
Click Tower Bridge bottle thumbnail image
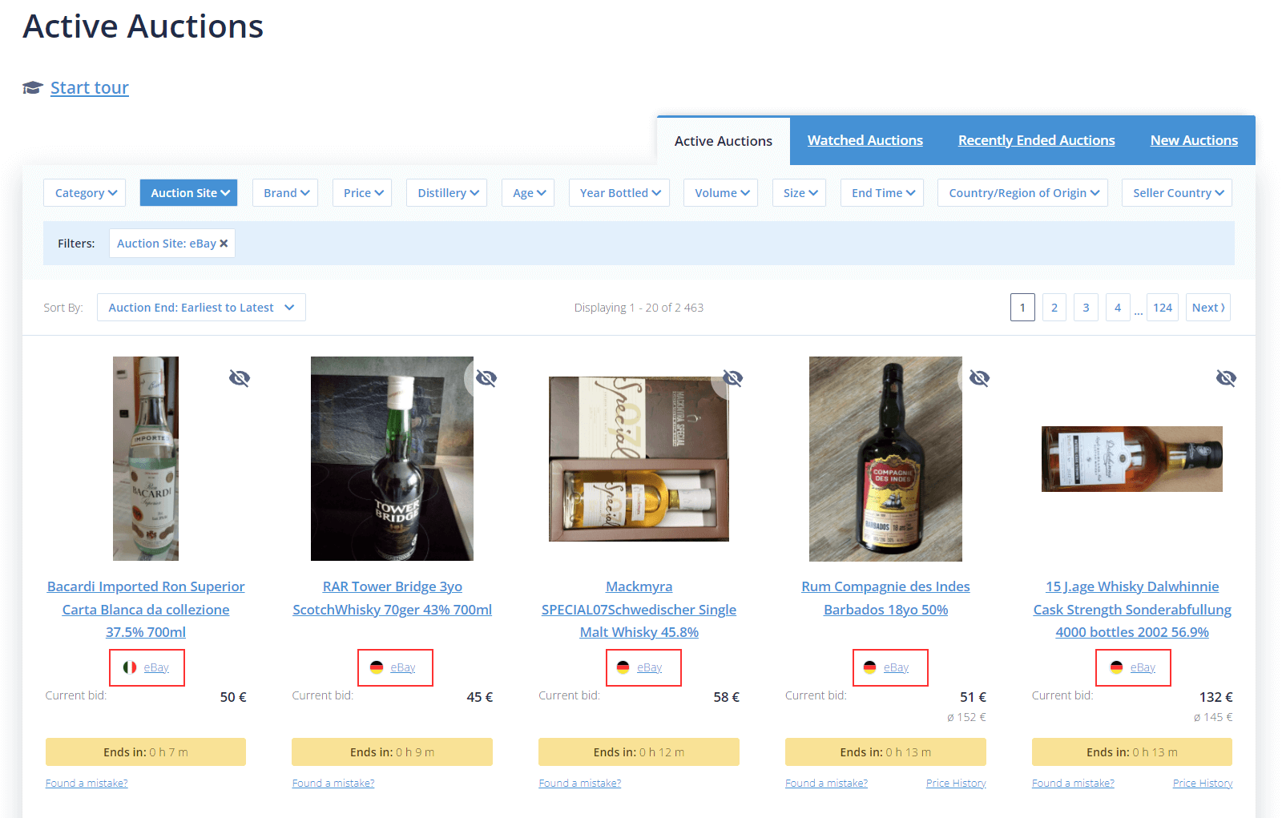tap(392, 458)
